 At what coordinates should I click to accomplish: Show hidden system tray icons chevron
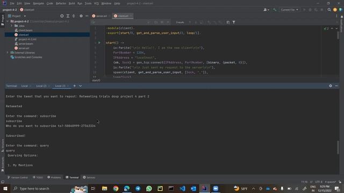[253, 188]
